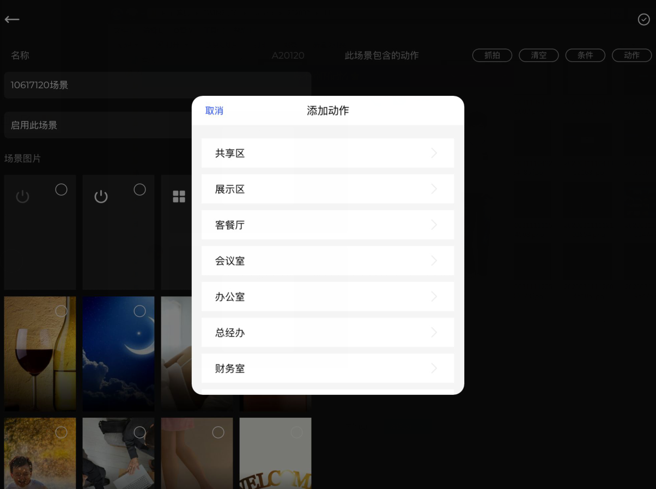Click the 场景图片 label

click(23, 158)
